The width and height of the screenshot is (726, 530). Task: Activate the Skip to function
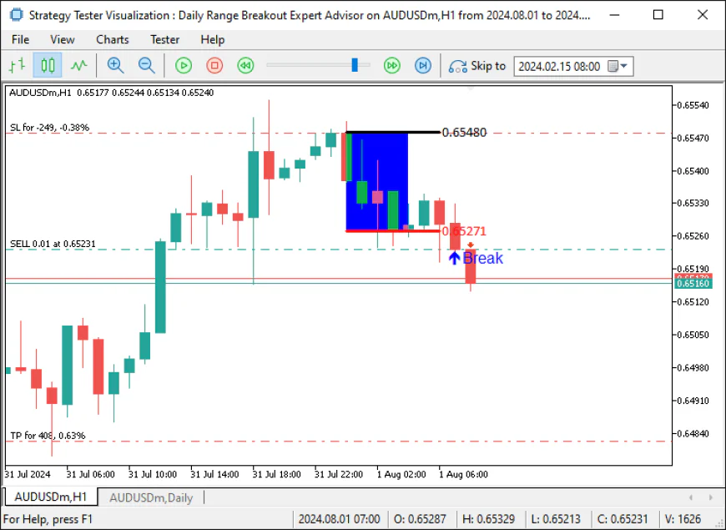476,65
